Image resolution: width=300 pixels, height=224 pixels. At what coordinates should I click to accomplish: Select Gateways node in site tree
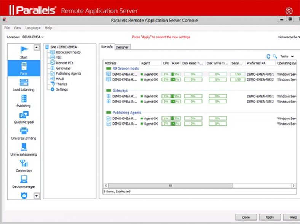[61, 68]
